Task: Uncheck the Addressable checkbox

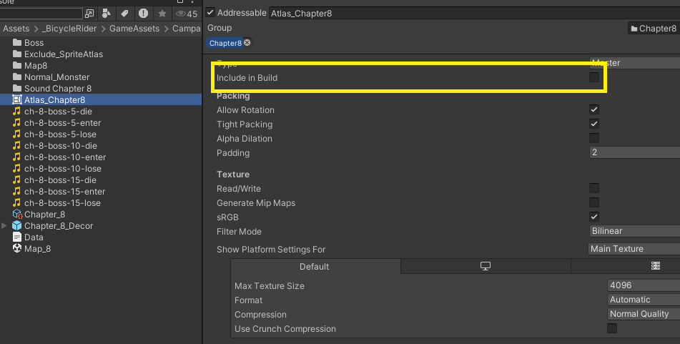Action: pyautogui.click(x=210, y=13)
